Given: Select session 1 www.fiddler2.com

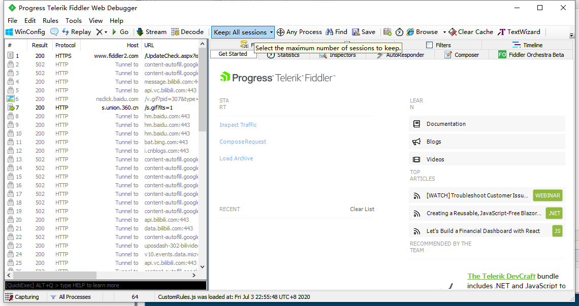Looking at the screenshot, I should click(x=102, y=56).
